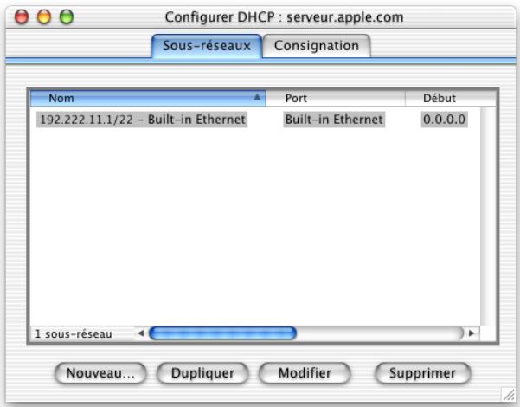Screen dimensions: 520x407
Task: Click the right arrow of horizontal scrollbar
Action: 472,333
